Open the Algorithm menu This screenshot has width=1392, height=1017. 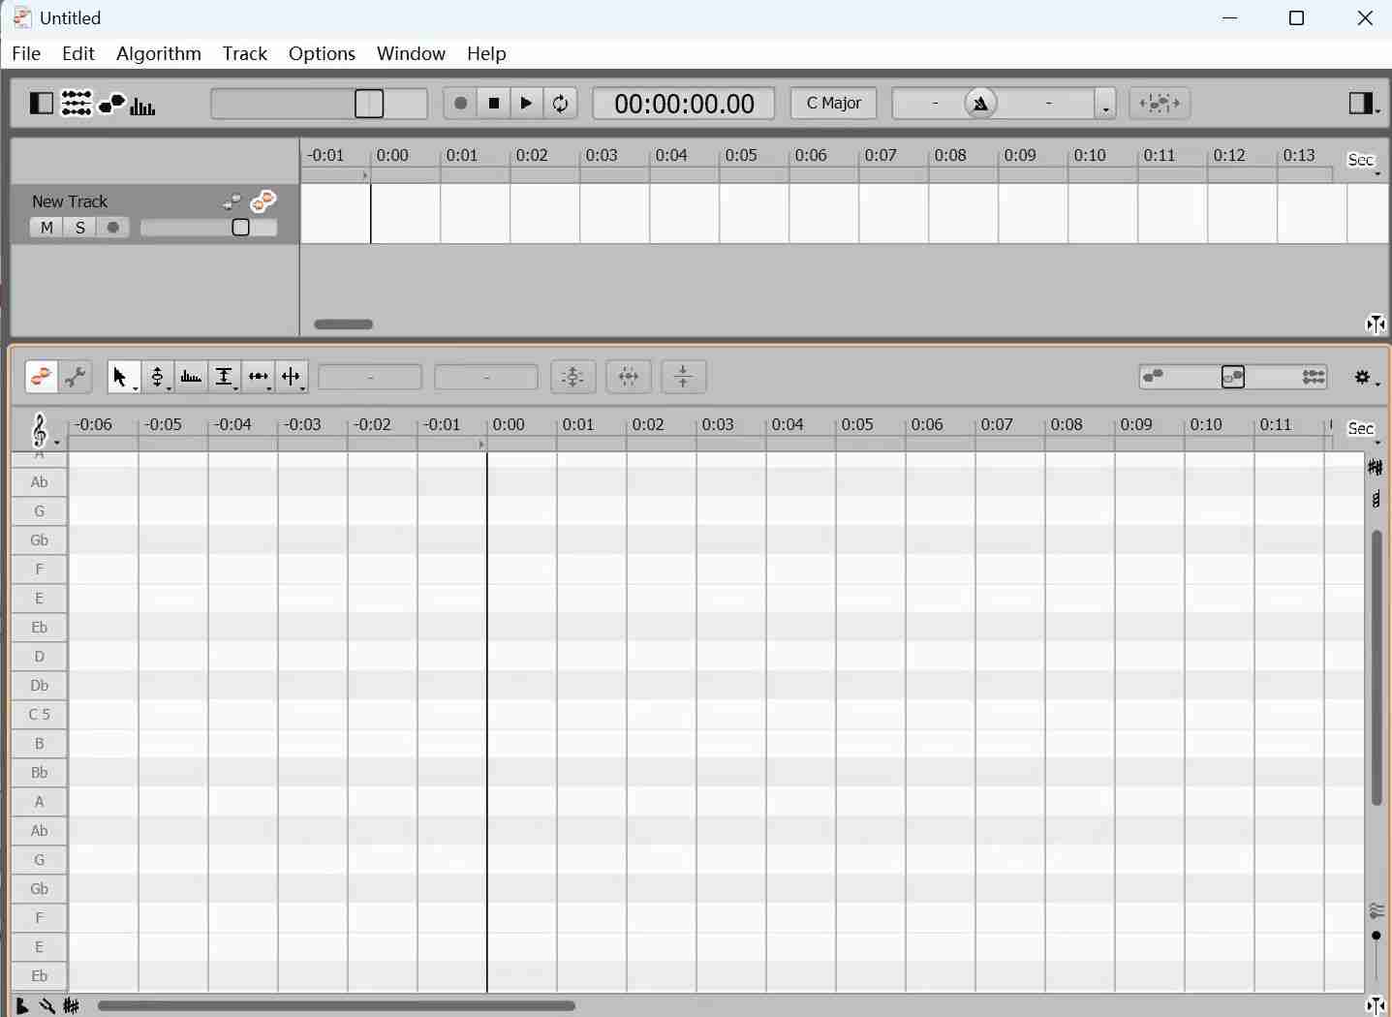(x=158, y=53)
